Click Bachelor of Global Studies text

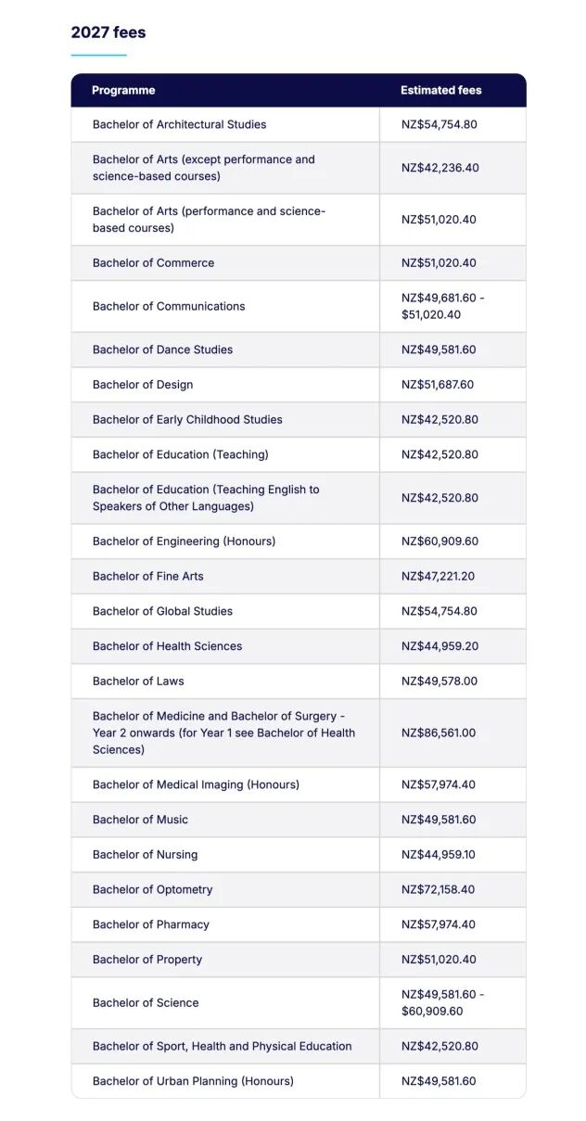[162, 611]
